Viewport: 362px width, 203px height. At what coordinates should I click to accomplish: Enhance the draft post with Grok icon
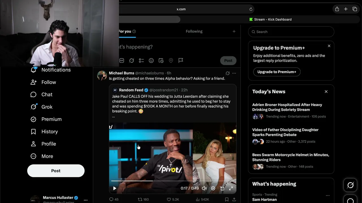coord(132,61)
